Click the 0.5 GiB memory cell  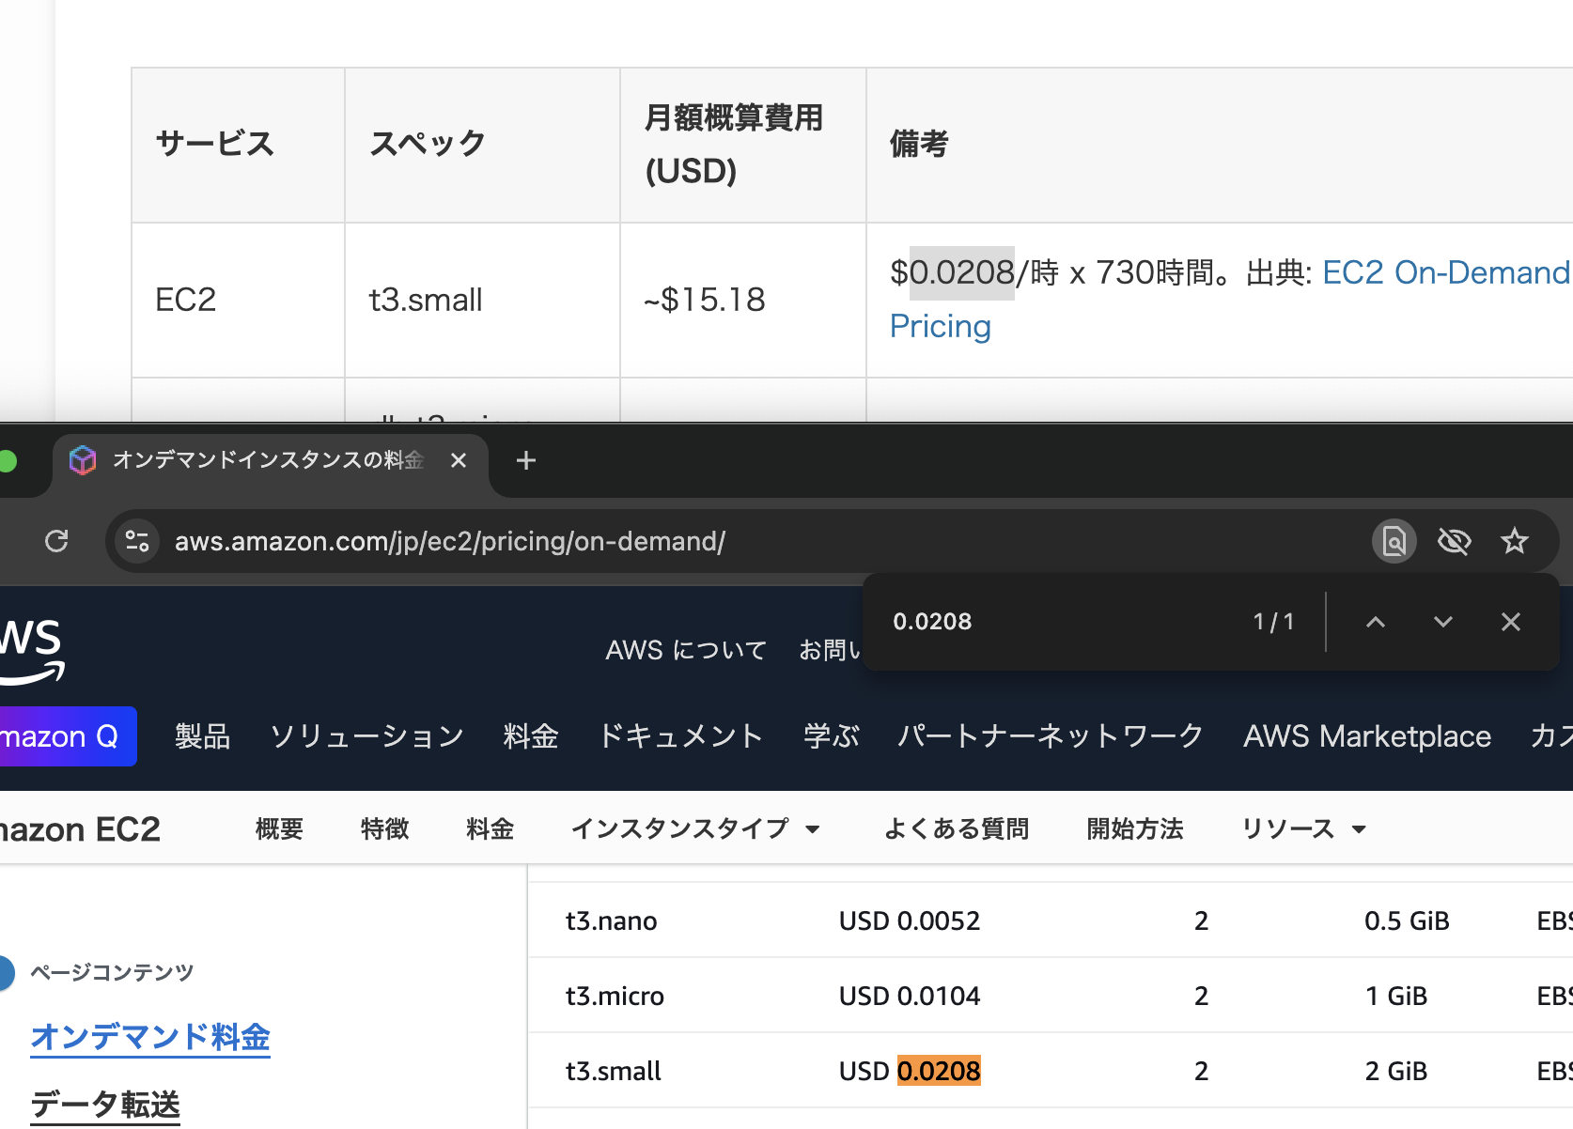[1407, 920]
